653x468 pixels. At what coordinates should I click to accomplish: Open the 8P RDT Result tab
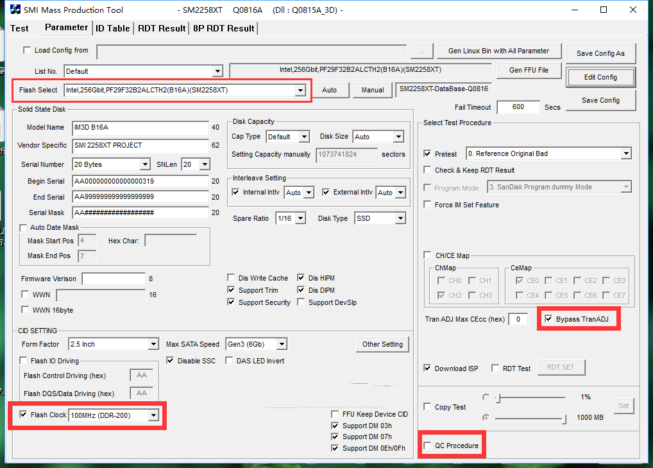click(x=224, y=28)
